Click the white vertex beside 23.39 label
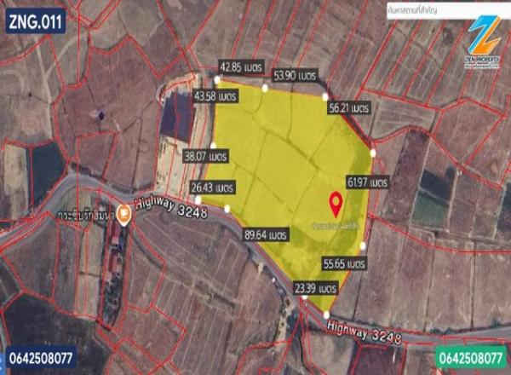This screenshot has height=375, width=511. (304, 297)
